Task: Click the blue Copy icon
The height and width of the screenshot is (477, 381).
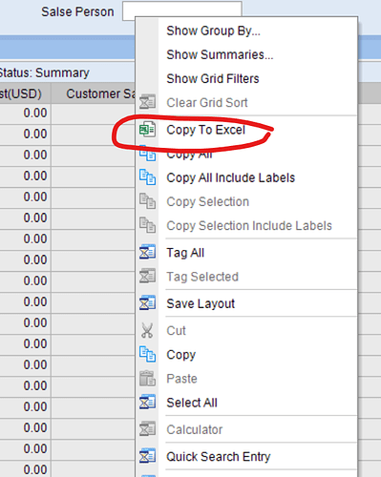Action: (147, 354)
